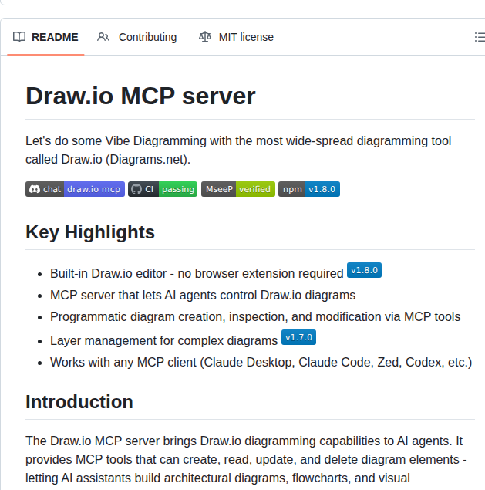Open the MIT license tab

pyautogui.click(x=236, y=37)
